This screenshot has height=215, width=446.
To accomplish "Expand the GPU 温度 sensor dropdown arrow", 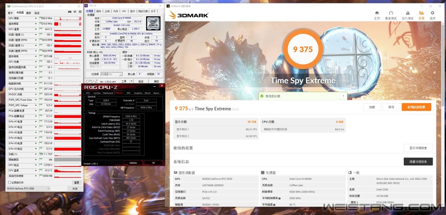I will (36, 29).
